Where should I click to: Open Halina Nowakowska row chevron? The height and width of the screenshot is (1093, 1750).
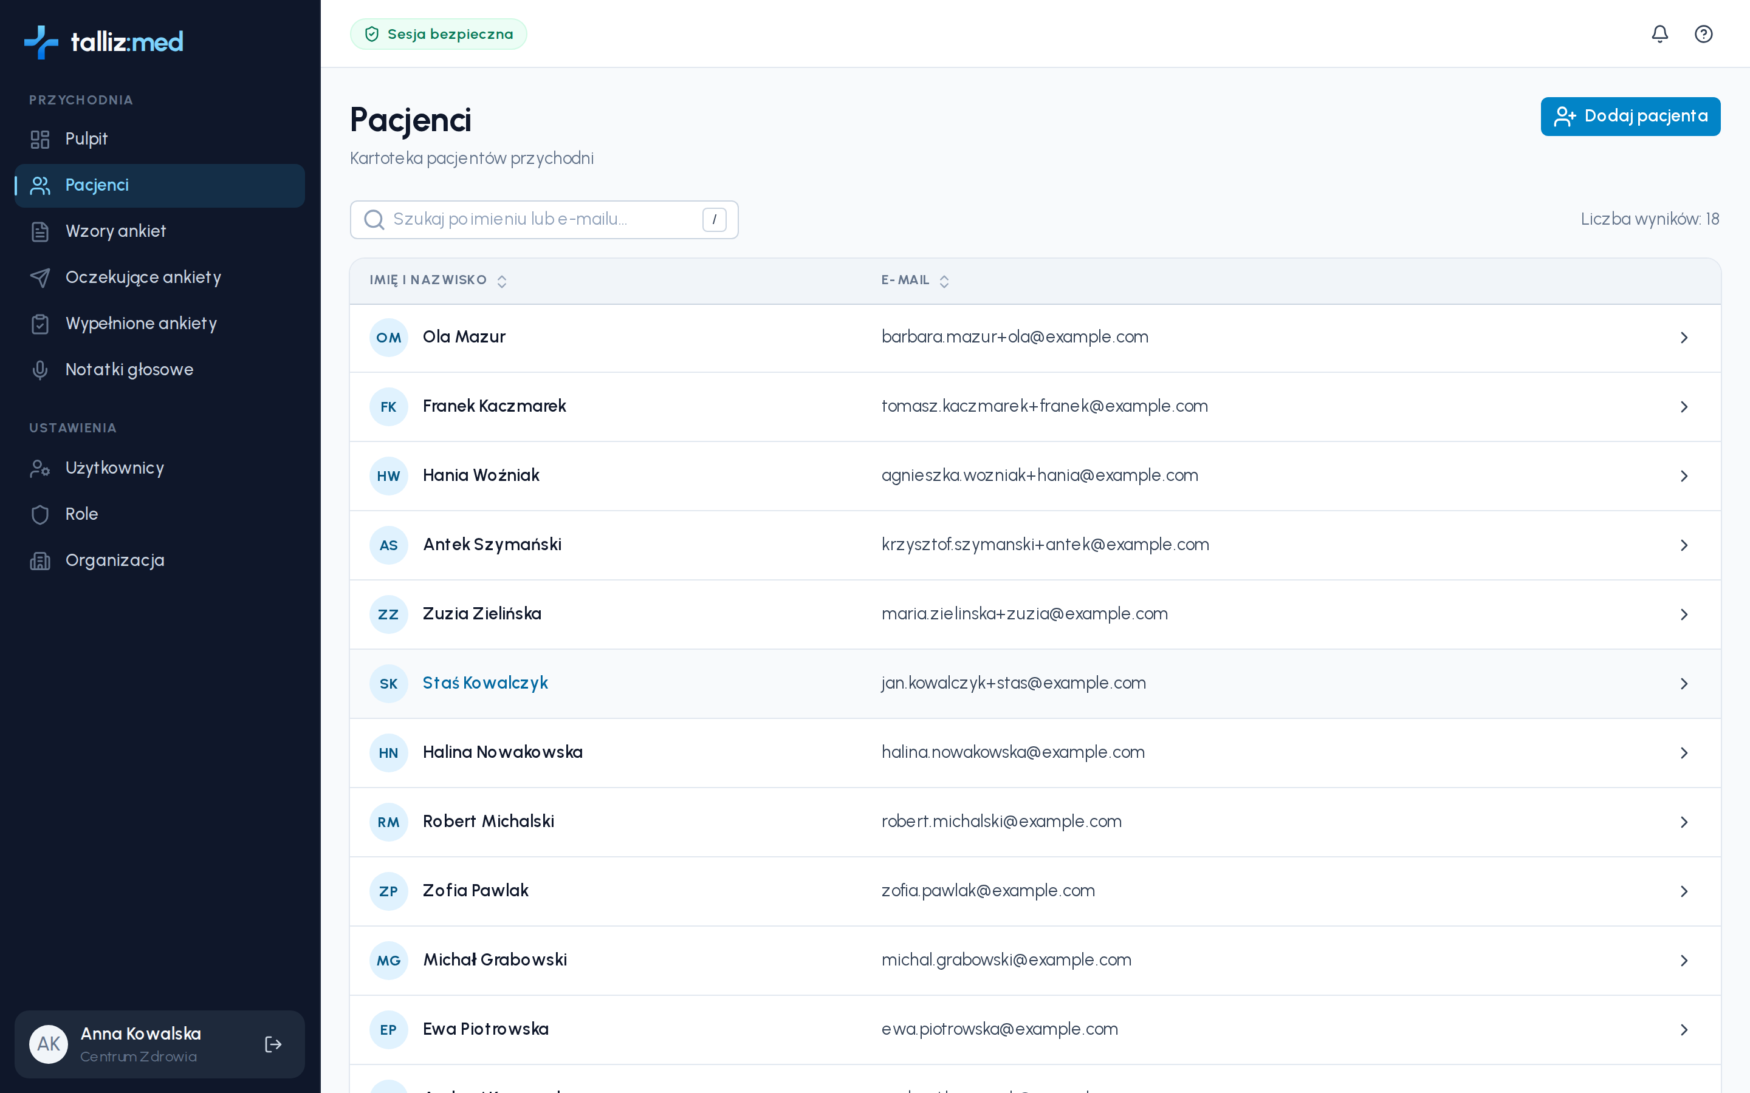[x=1684, y=753]
